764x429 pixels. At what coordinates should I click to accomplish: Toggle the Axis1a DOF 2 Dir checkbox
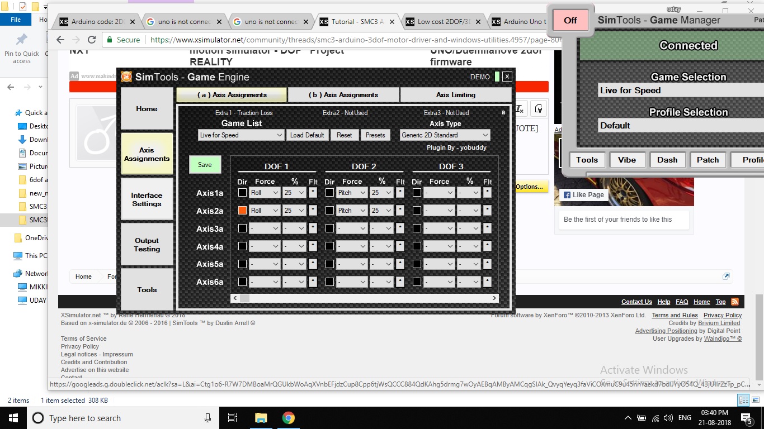click(x=329, y=193)
